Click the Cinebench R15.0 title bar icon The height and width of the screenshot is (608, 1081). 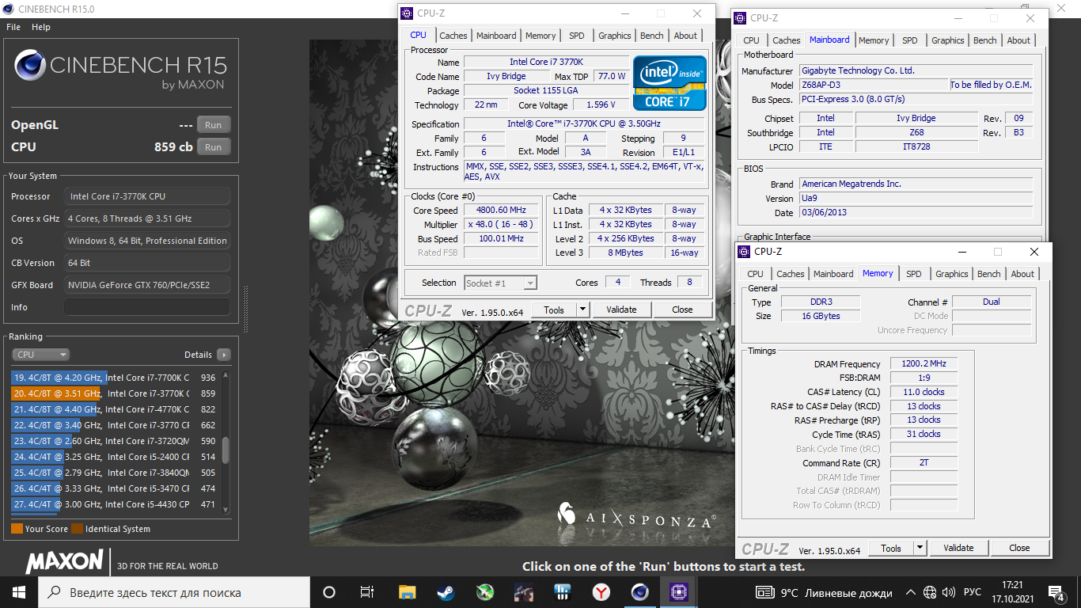(7, 9)
